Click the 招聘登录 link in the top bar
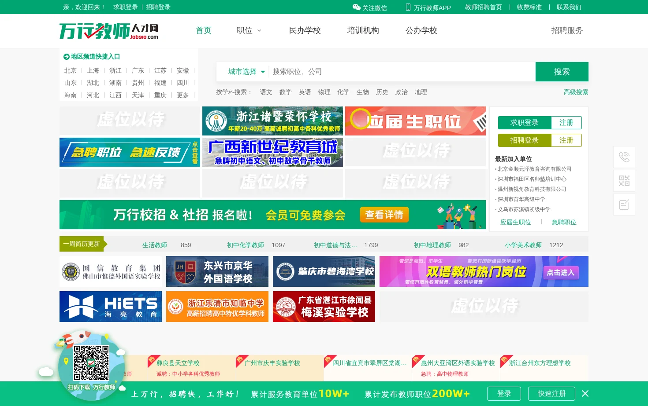Screen dimensions: 648x406 [158, 7]
